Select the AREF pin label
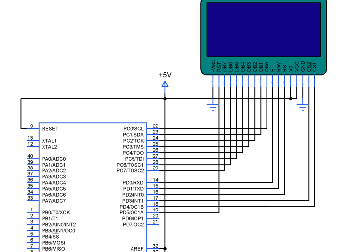The width and height of the screenshot is (356, 252). click(137, 249)
